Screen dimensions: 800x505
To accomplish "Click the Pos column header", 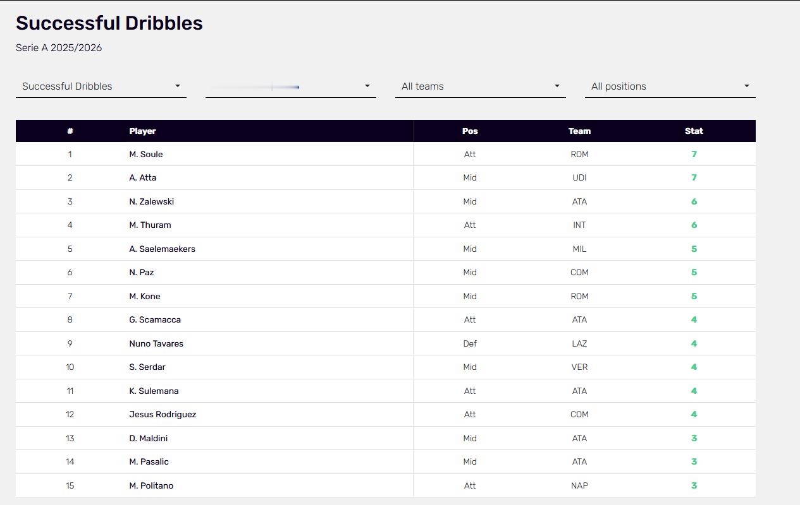I will (x=470, y=131).
